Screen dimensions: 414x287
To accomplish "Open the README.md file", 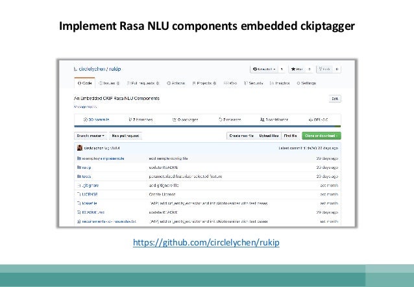I will [x=93, y=212].
